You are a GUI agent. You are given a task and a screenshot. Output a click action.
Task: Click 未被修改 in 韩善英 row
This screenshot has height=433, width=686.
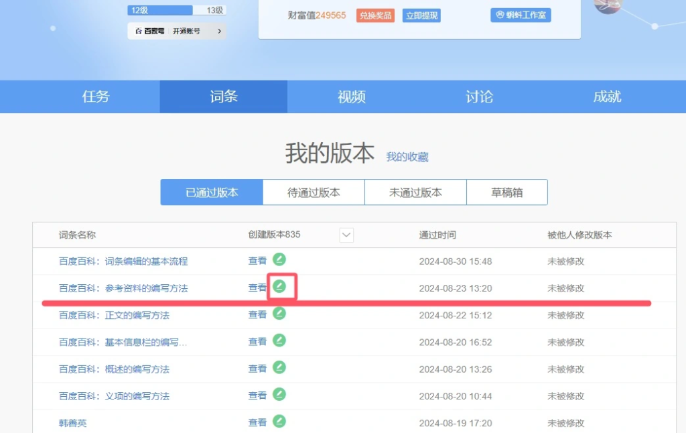click(565, 424)
